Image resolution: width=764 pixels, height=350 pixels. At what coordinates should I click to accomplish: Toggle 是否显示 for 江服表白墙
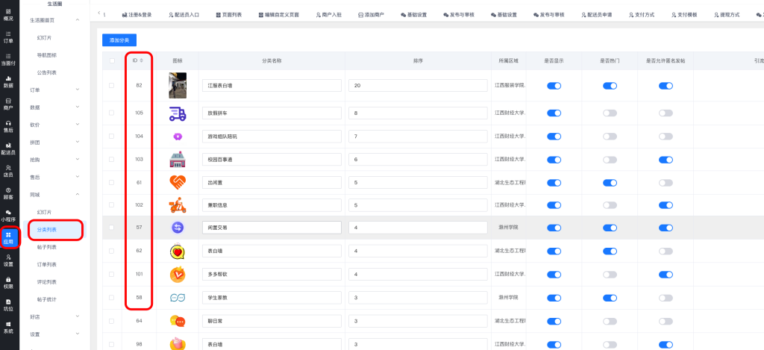click(x=554, y=87)
